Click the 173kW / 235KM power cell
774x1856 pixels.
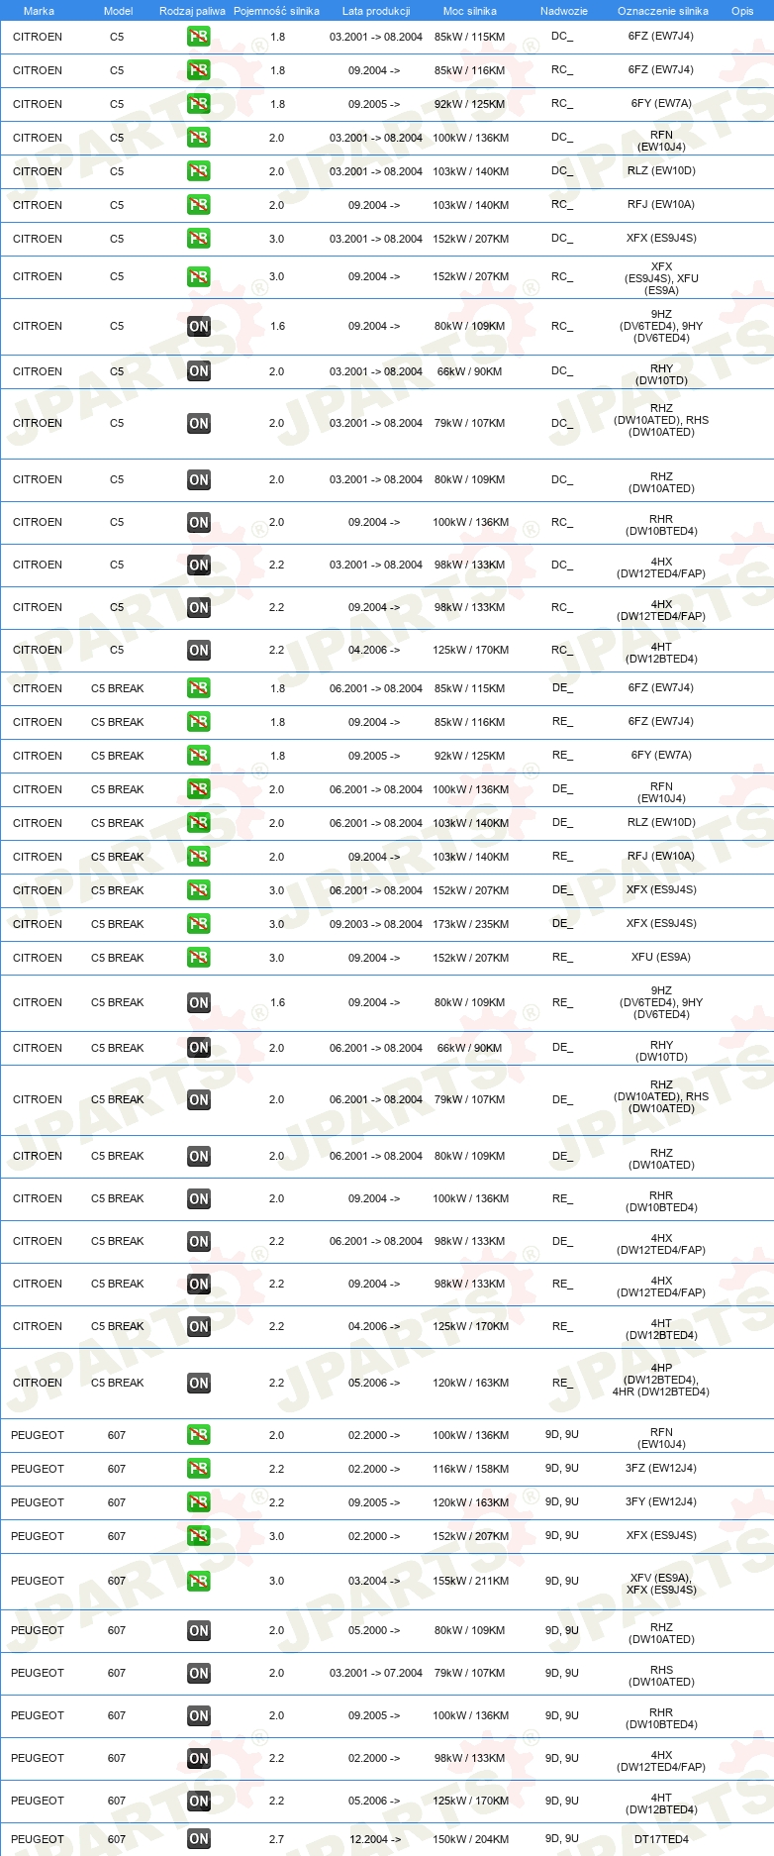click(x=470, y=924)
